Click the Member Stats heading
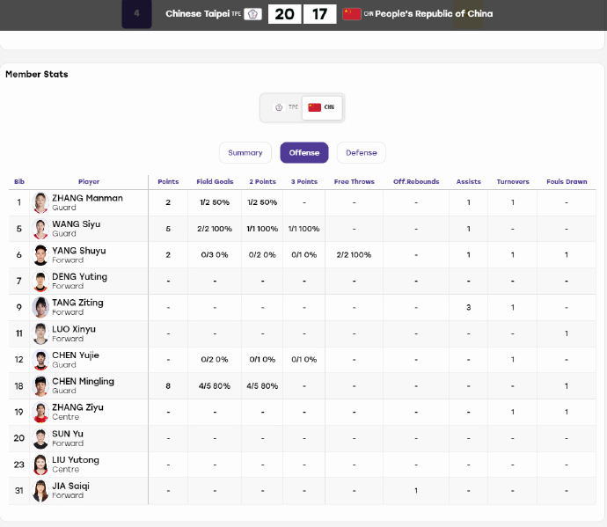 (37, 75)
